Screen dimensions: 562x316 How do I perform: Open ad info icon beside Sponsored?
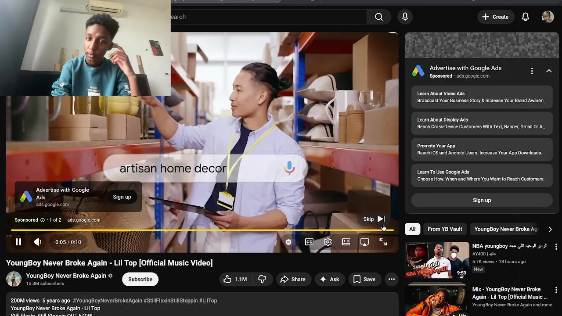[43, 220]
